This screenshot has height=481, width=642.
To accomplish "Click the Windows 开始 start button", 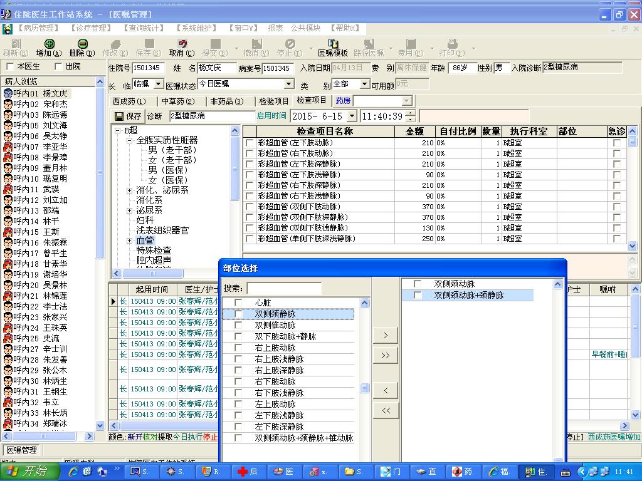I will coord(29,472).
